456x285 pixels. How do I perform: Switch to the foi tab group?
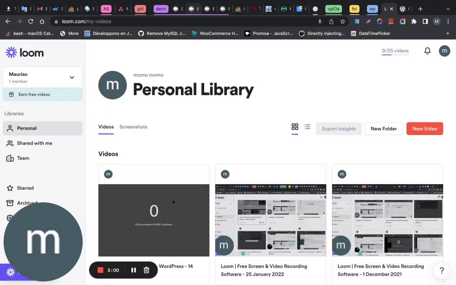(354, 9)
